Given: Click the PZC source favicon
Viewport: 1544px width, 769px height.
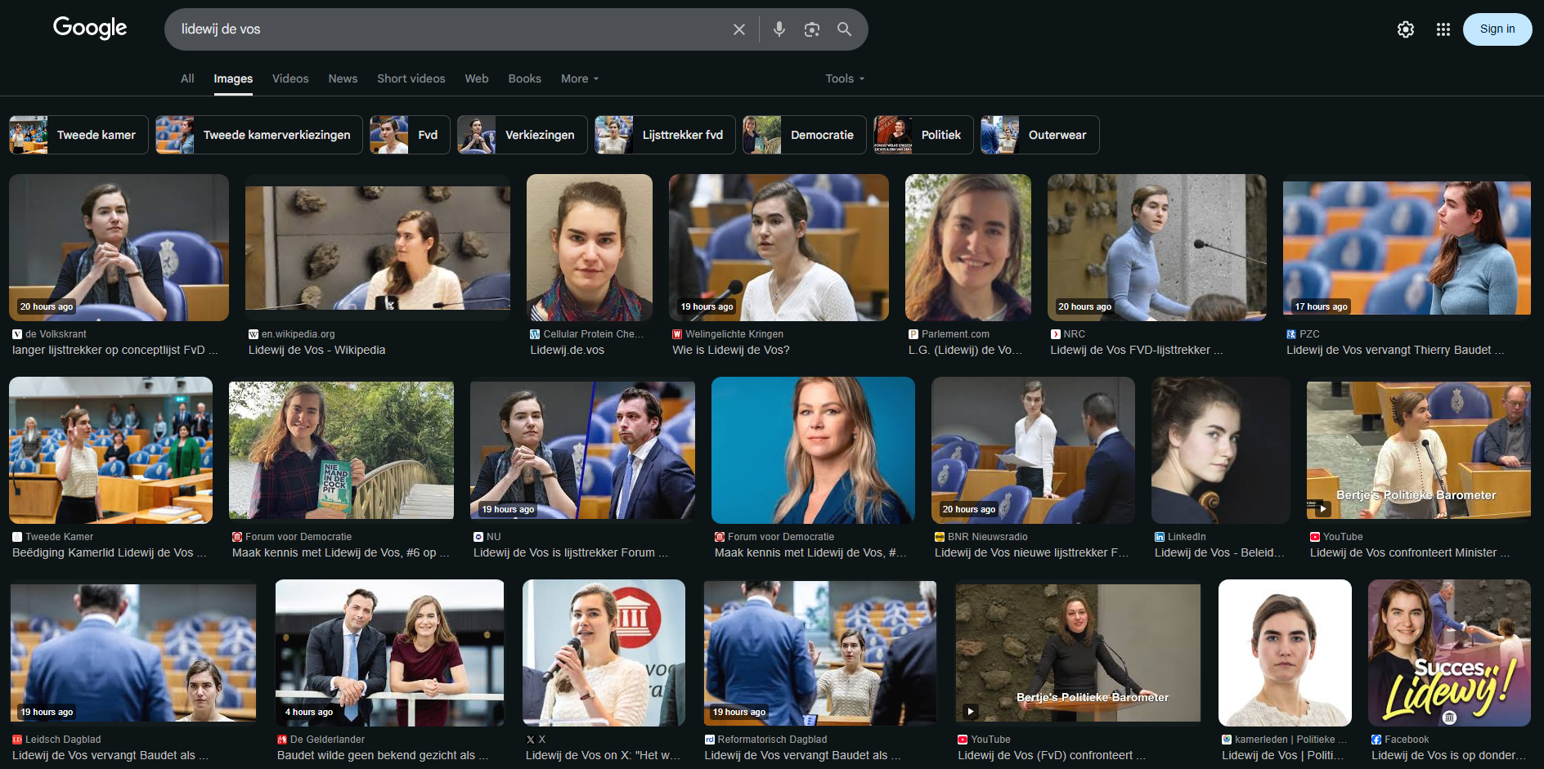Looking at the screenshot, I should [1291, 334].
